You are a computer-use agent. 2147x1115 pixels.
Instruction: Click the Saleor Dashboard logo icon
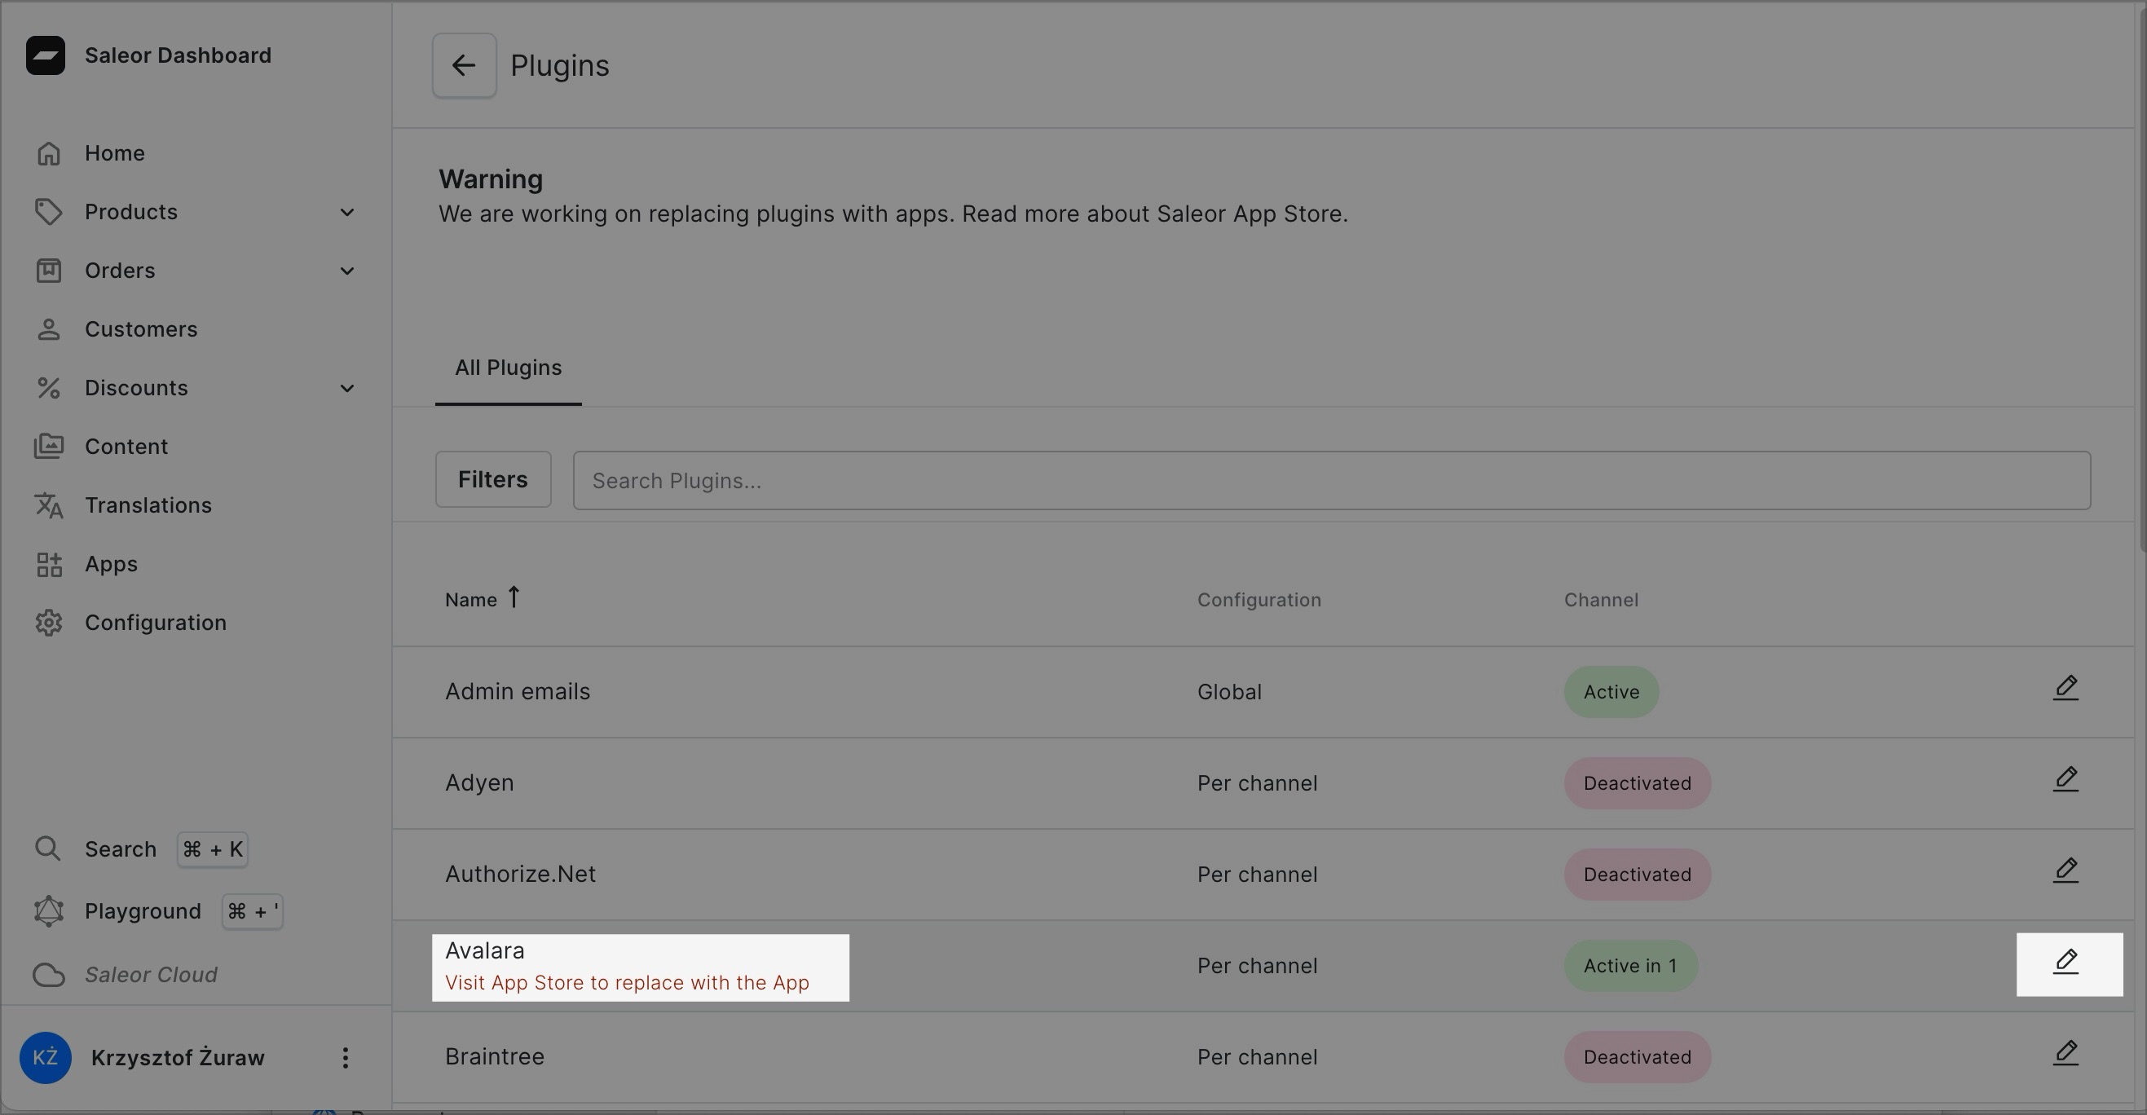(46, 56)
